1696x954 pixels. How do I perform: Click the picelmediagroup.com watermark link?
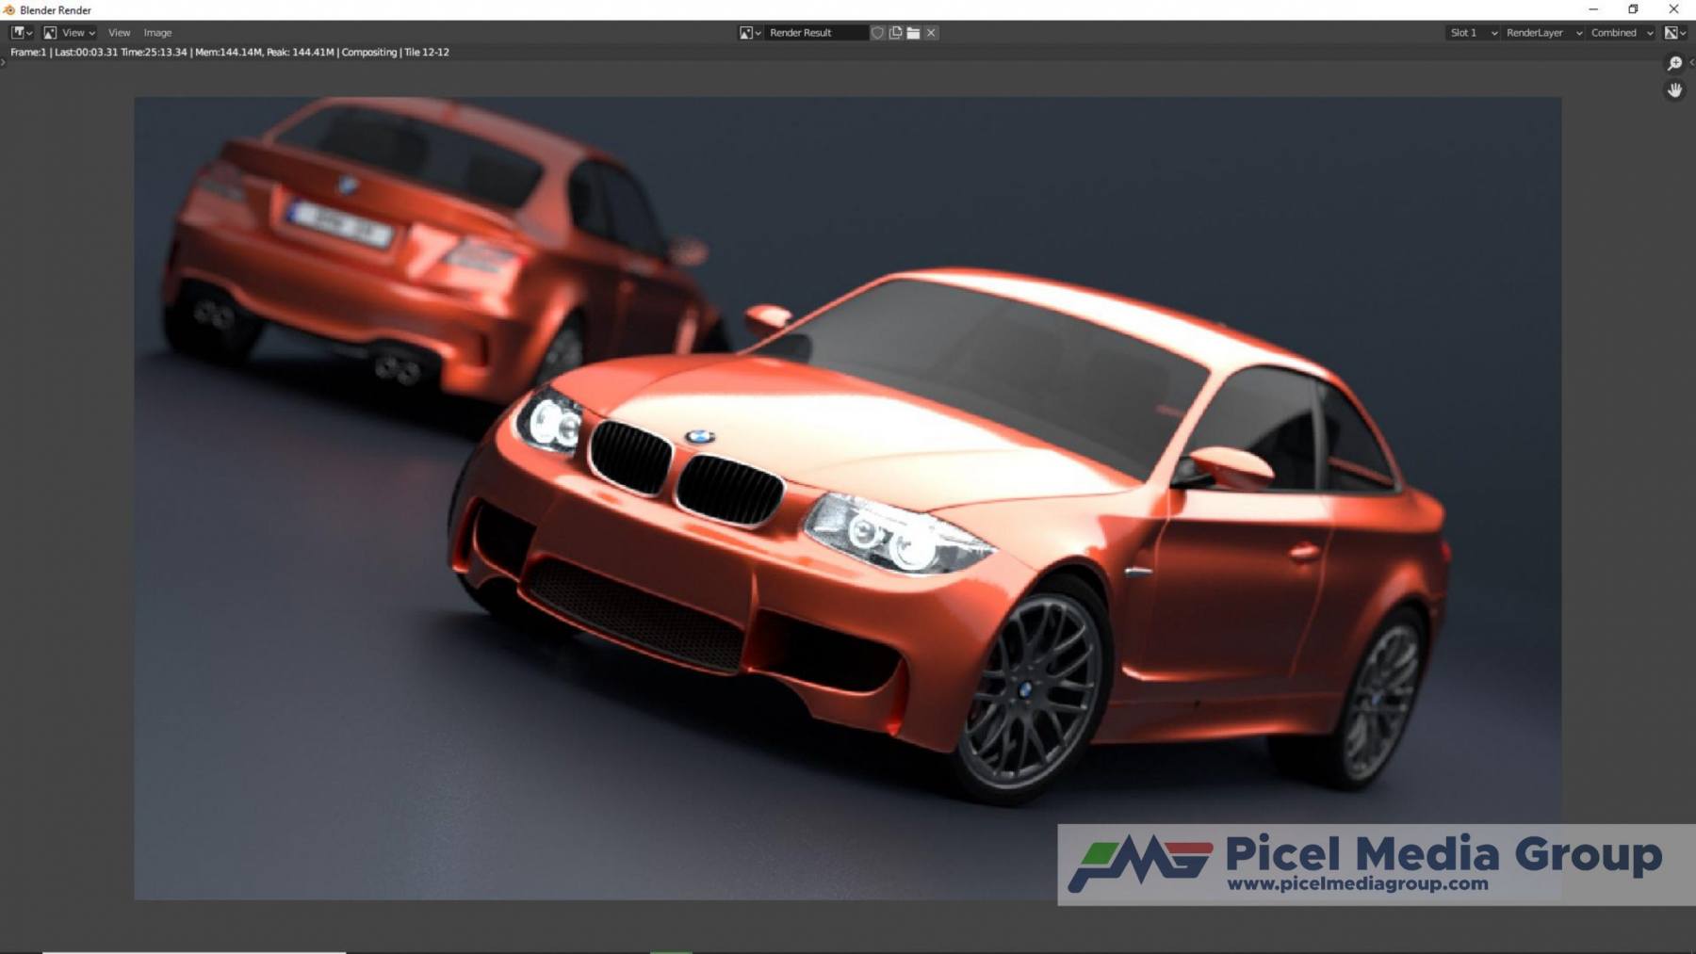1357,884
